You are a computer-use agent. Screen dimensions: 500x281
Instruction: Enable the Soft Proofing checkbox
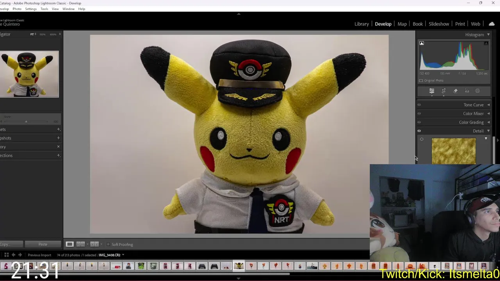pyautogui.click(x=108, y=244)
